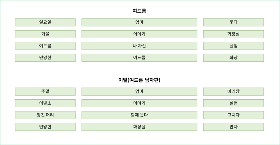Select 엄마 box in the 이발 section
Viewport: 280px width, 145px height.
[139, 91]
